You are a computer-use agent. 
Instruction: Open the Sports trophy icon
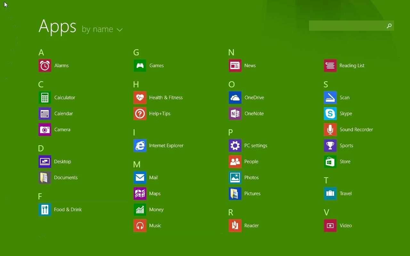pyautogui.click(x=330, y=146)
